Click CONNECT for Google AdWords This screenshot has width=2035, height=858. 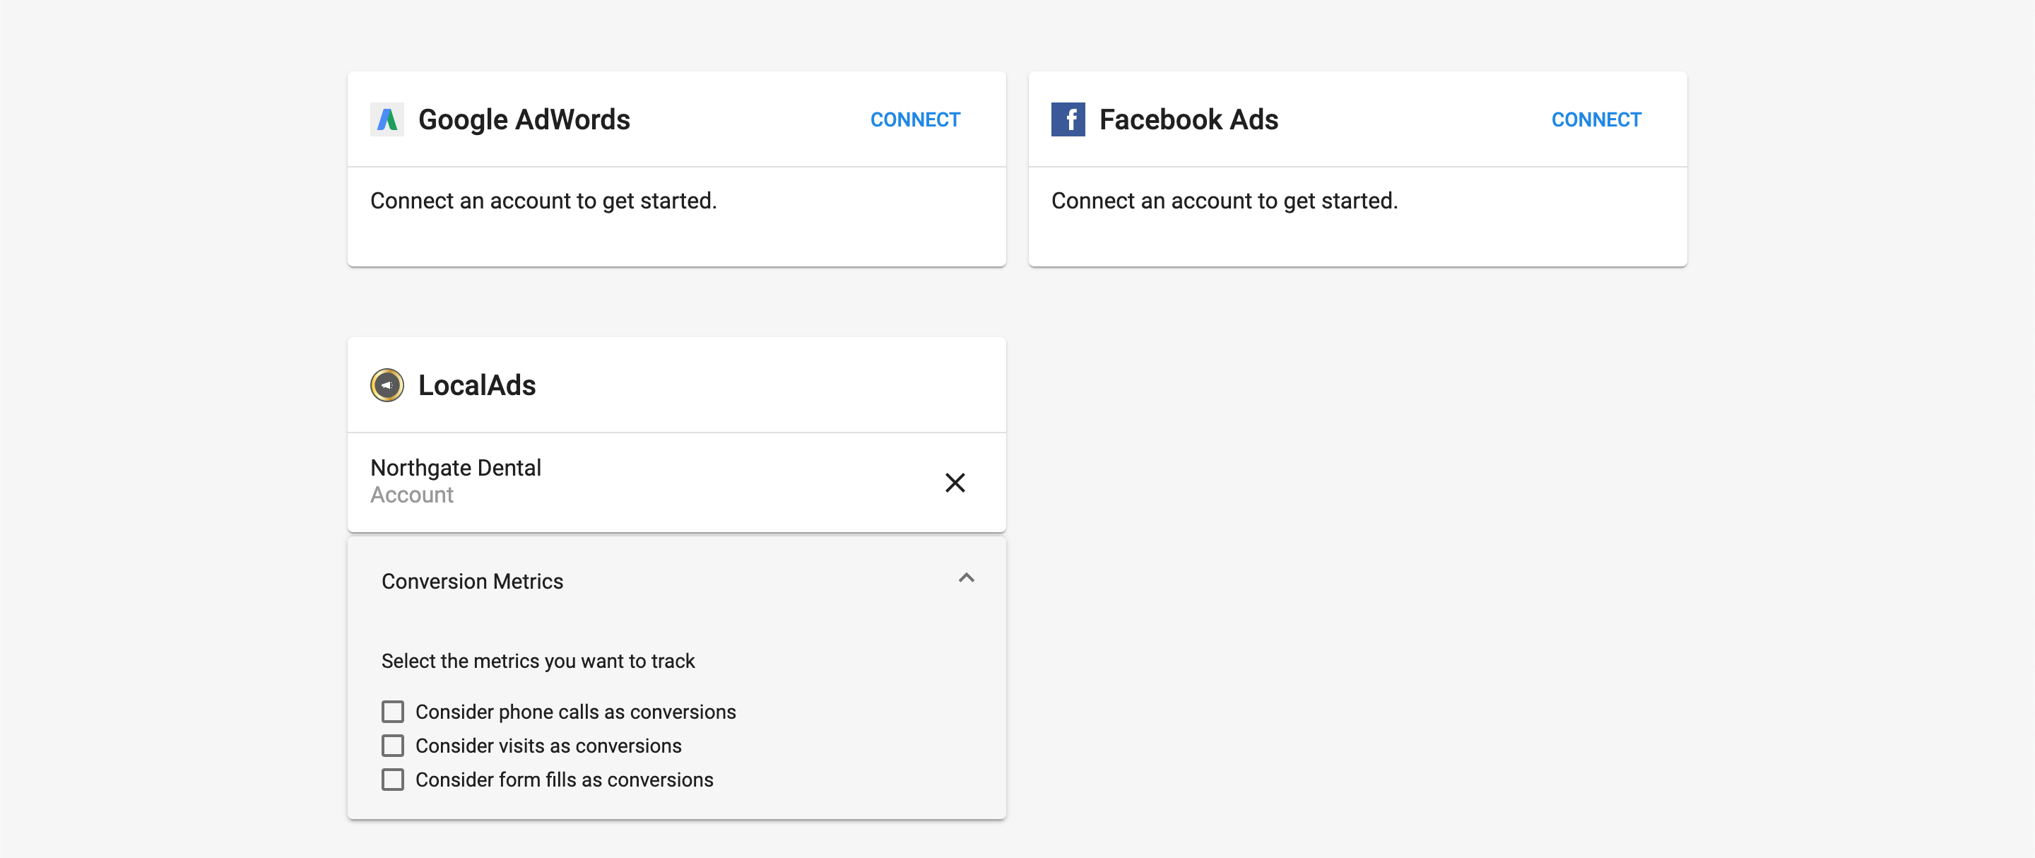(915, 119)
